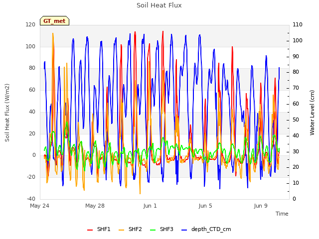Toggle the SHF1 legend entry
This screenshot has height=239, width=319.
(99, 229)
